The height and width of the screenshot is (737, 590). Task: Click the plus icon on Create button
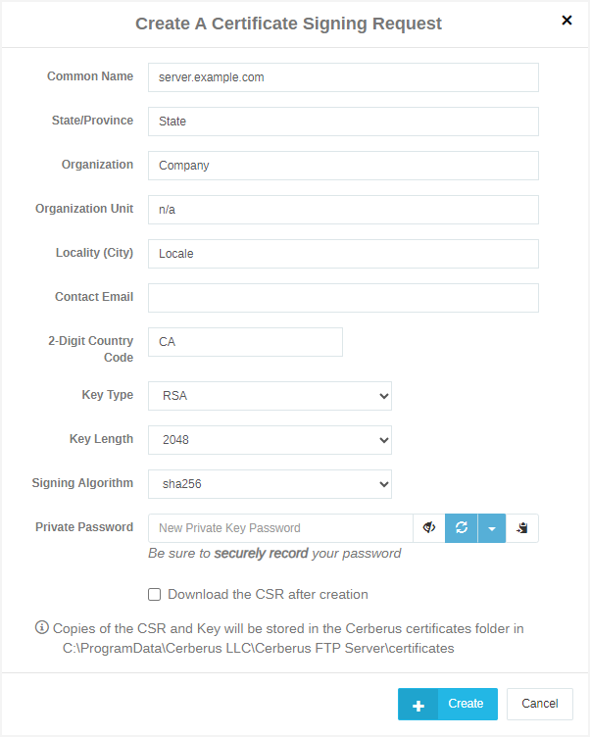(x=418, y=705)
